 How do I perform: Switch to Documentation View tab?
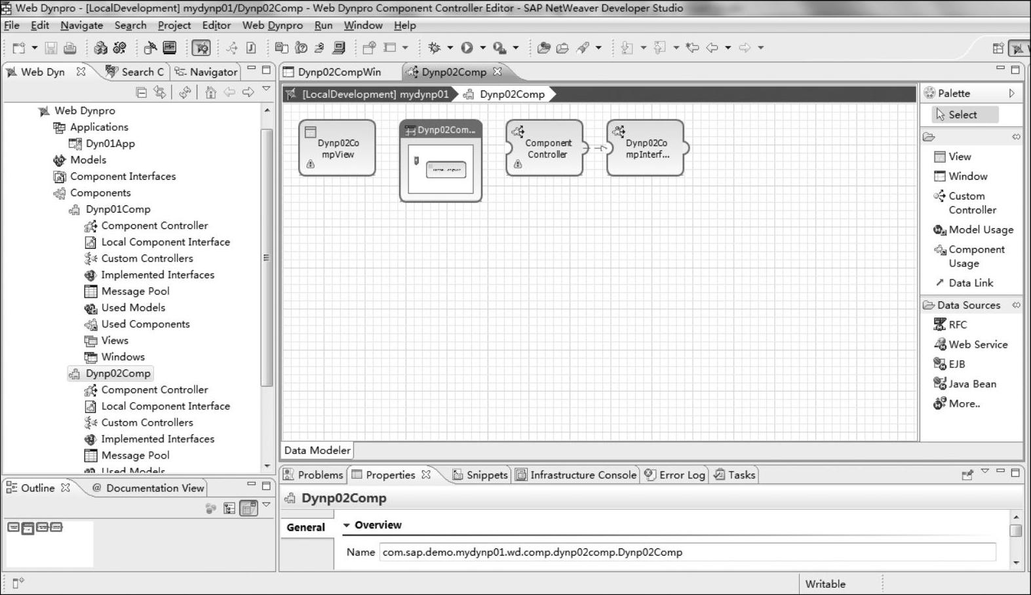(149, 488)
